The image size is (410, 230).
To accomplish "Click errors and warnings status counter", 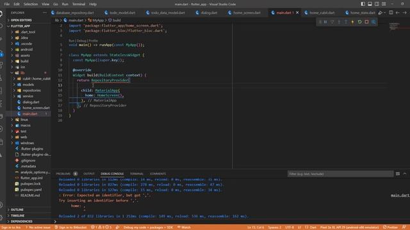I will (x=101, y=227).
